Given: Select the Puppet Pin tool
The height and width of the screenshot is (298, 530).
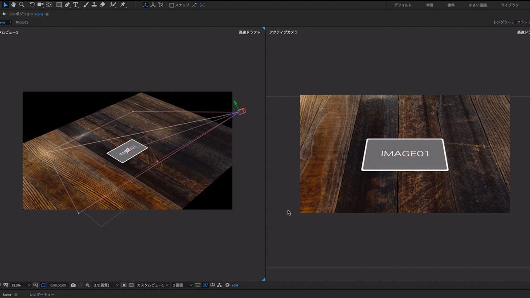Looking at the screenshot, I should [123, 5].
